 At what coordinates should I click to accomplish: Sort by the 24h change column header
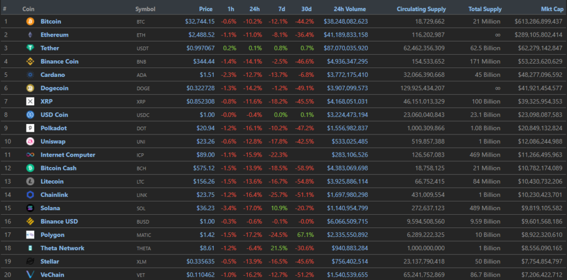(254, 9)
